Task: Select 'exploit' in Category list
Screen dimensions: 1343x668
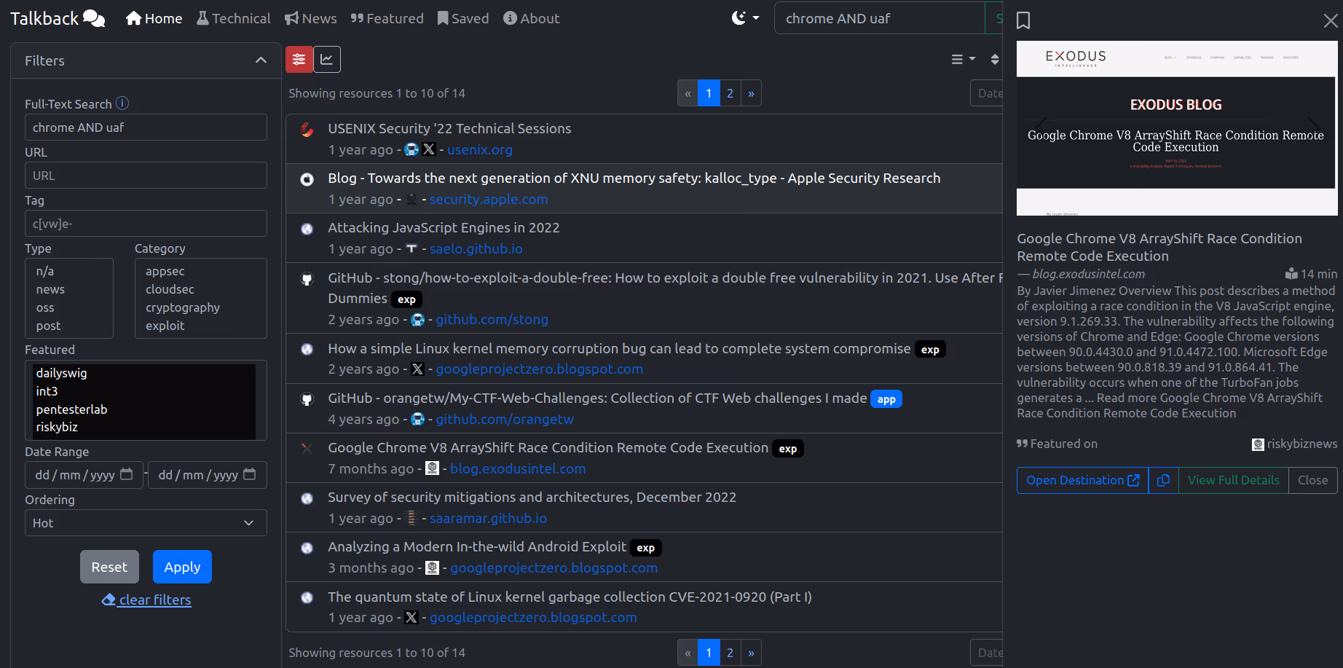Action: click(165, 326)
